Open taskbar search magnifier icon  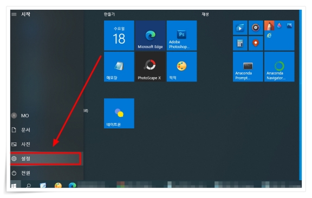29,185
